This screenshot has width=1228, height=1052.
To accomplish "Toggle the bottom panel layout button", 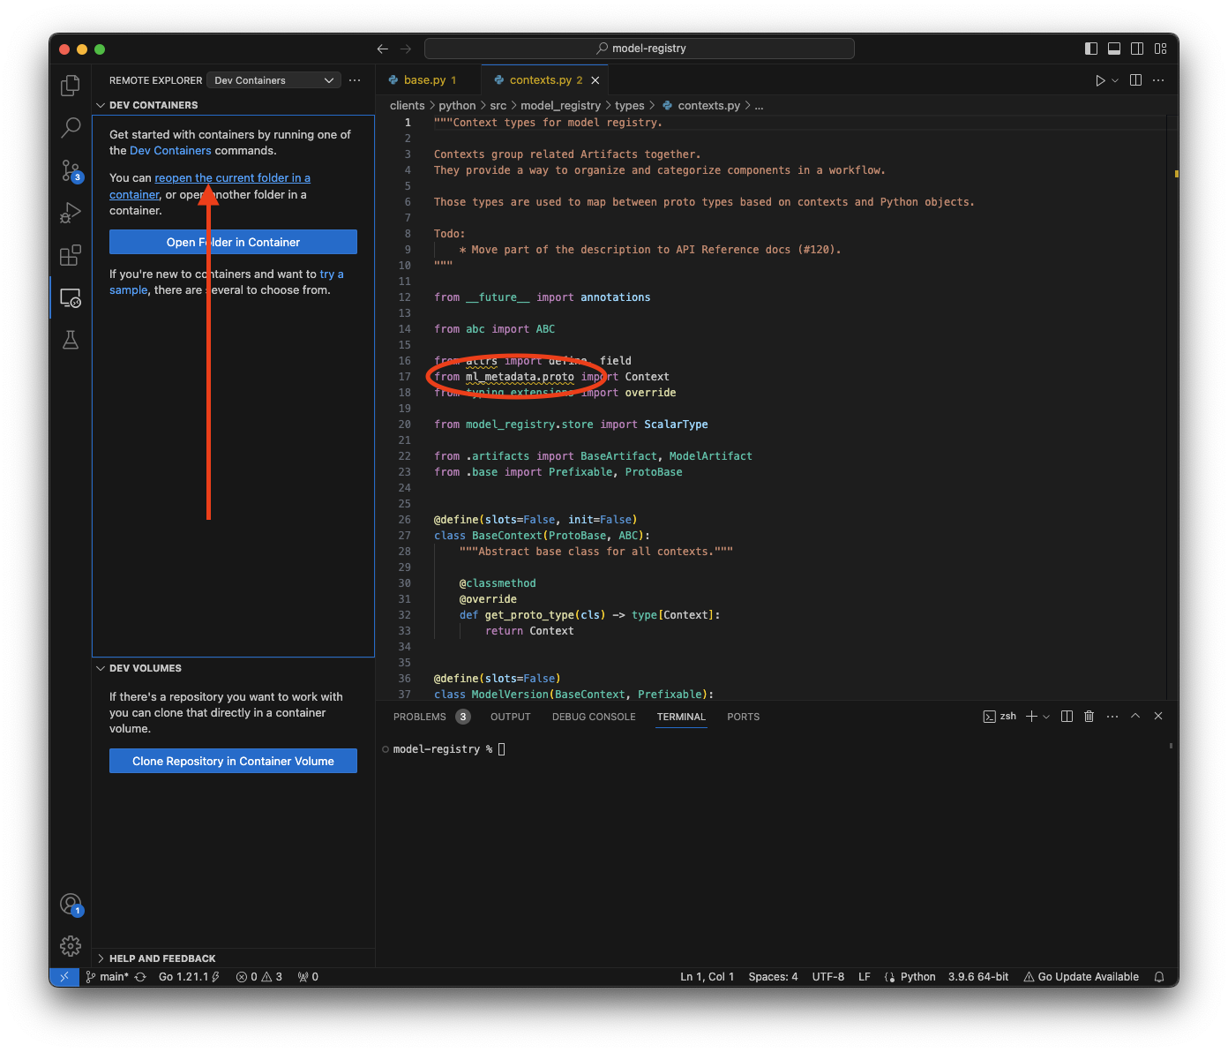I will [x=1114, y=49].
